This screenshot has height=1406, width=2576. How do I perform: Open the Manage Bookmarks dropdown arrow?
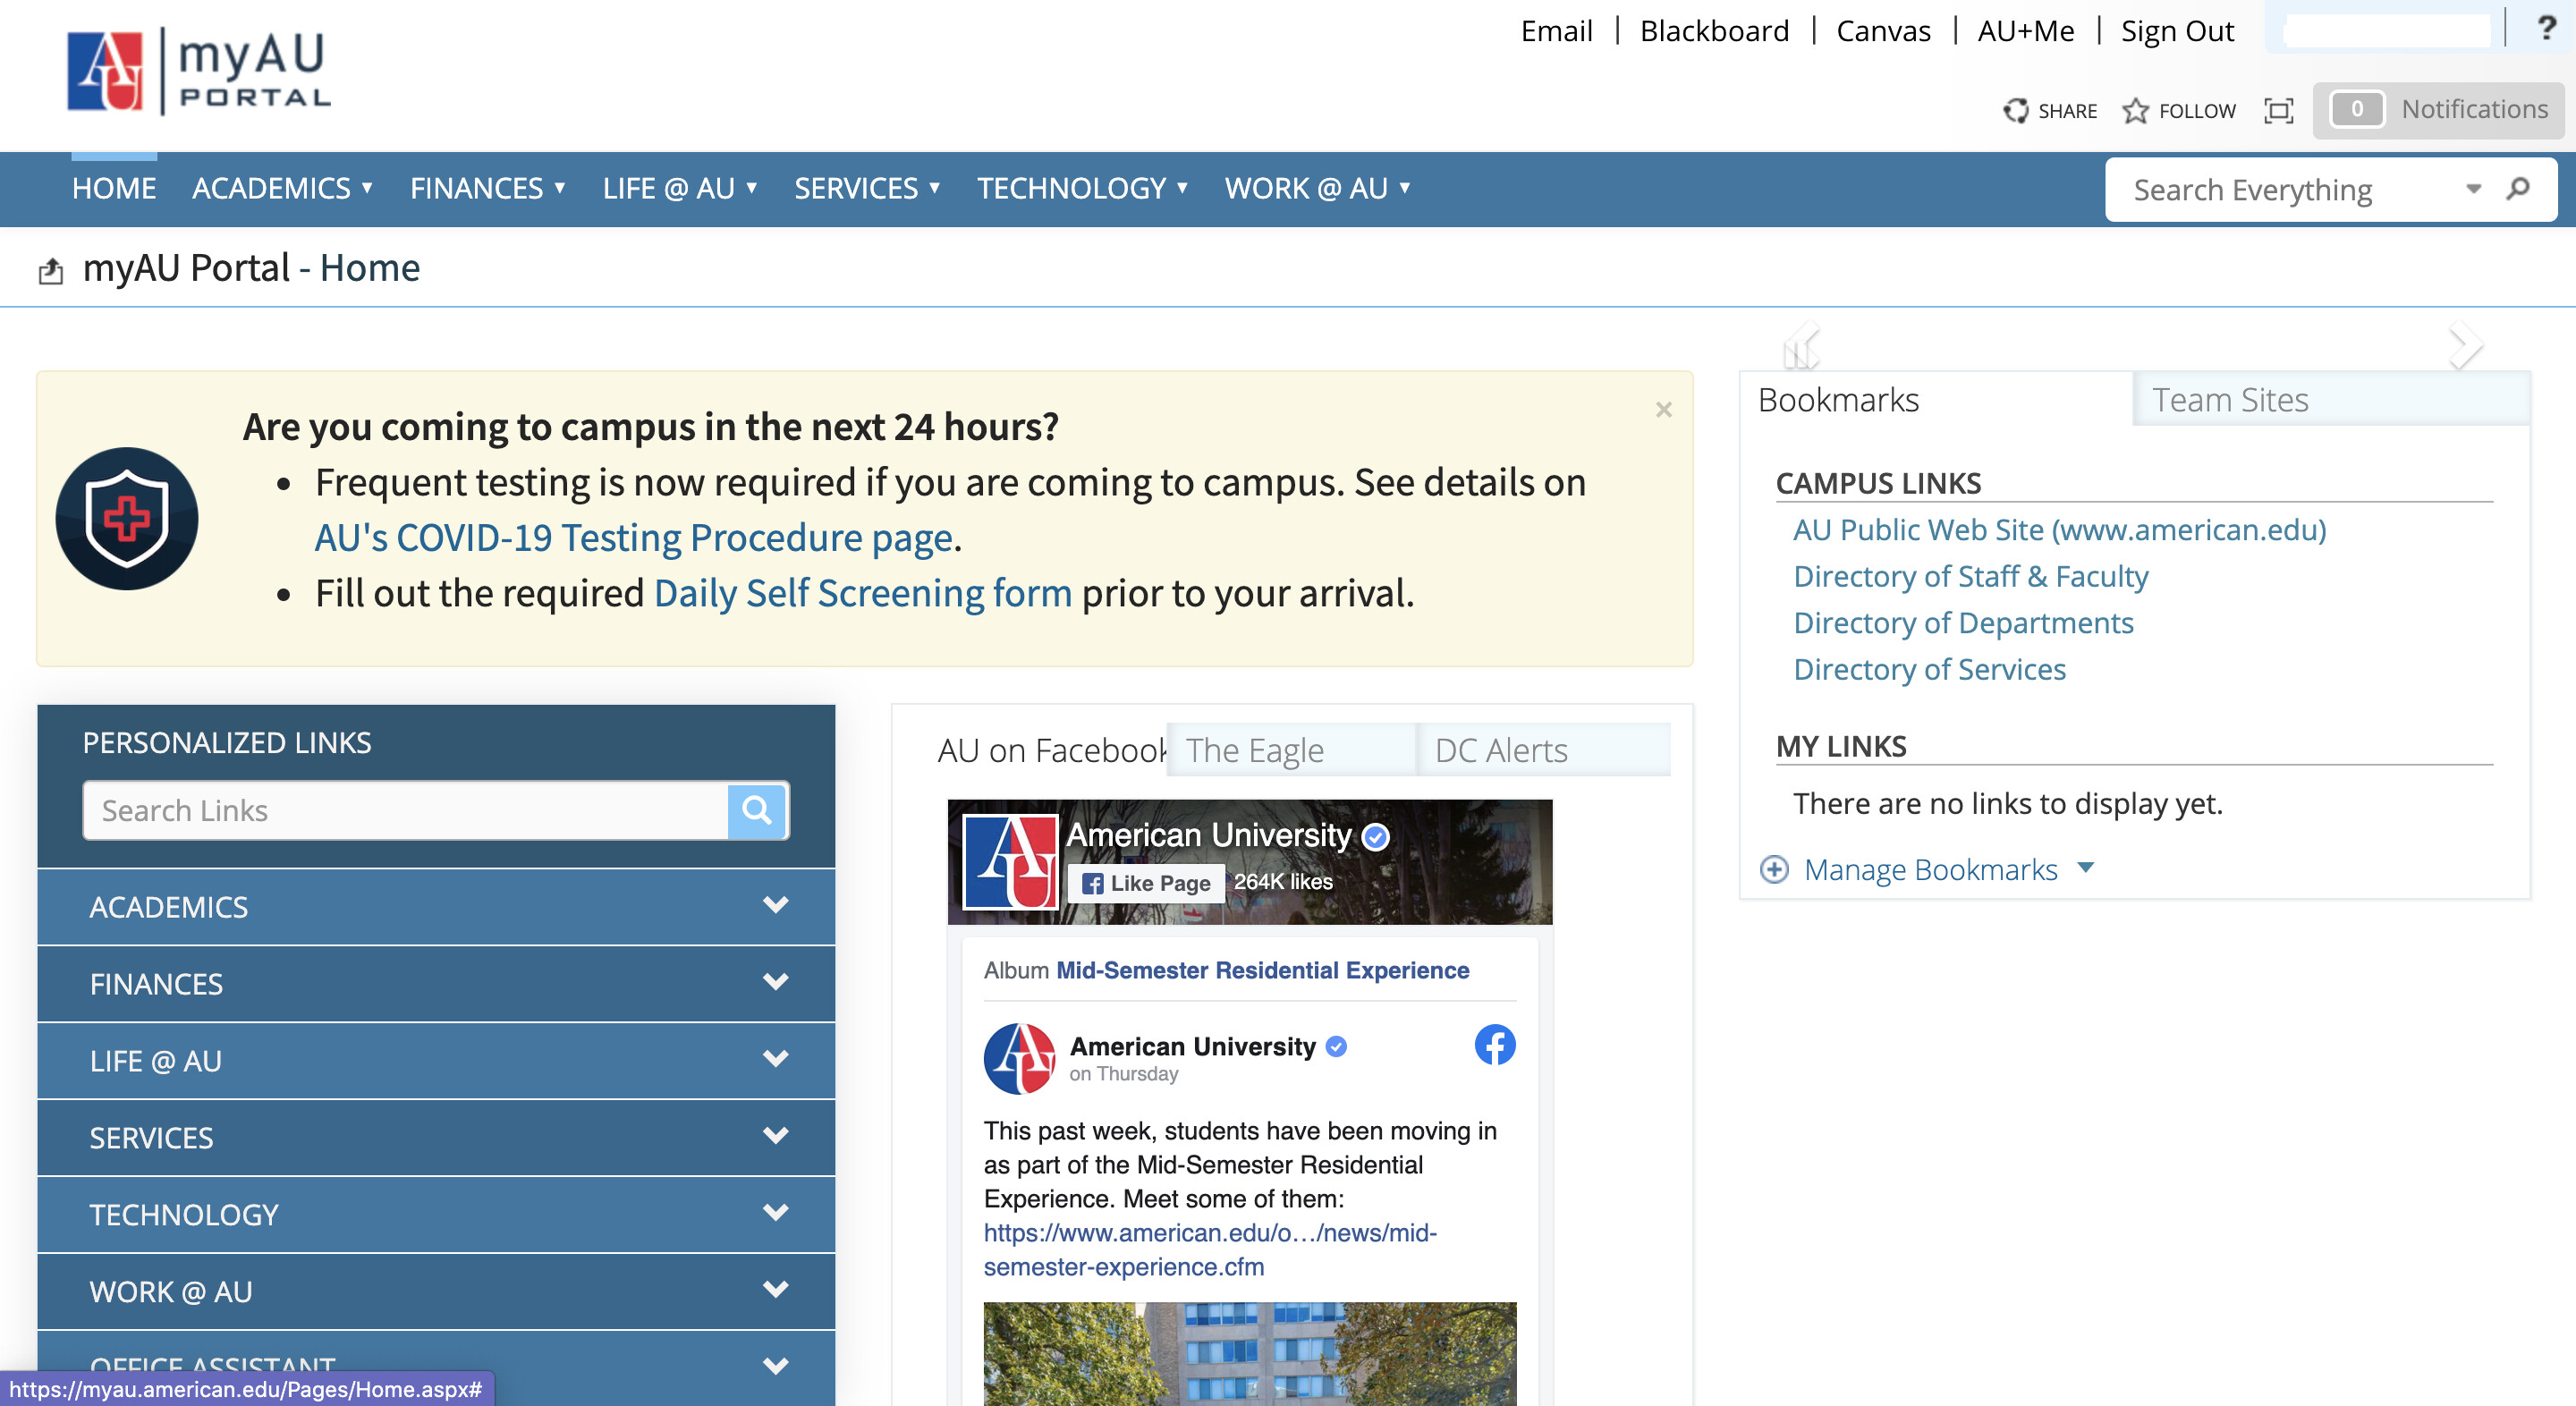click(2086, 868)
